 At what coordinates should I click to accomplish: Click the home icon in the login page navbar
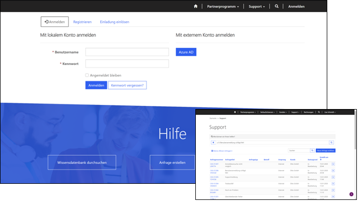pos(196,6)
